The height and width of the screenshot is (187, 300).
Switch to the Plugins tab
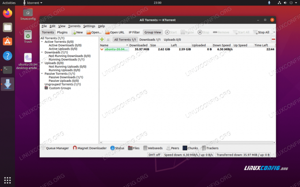(x=62, y=32)
